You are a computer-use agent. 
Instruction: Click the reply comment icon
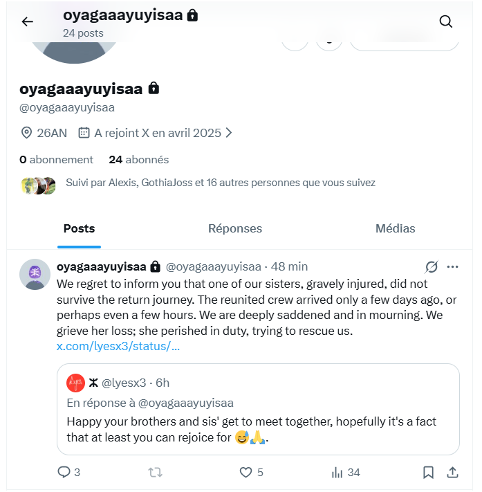click(64, 472)
